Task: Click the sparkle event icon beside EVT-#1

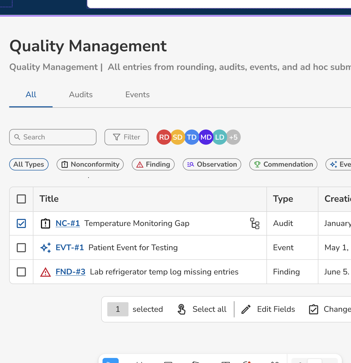Action: [x=46, y=248]
